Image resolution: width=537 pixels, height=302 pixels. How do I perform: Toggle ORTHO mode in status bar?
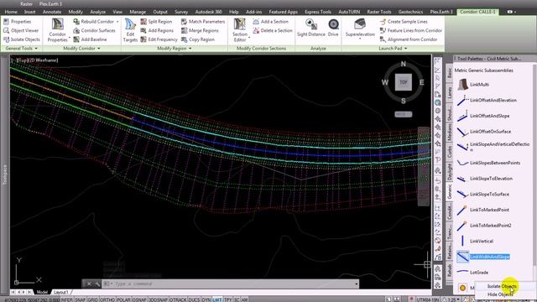pyautogui.click(x=107, y=299)
